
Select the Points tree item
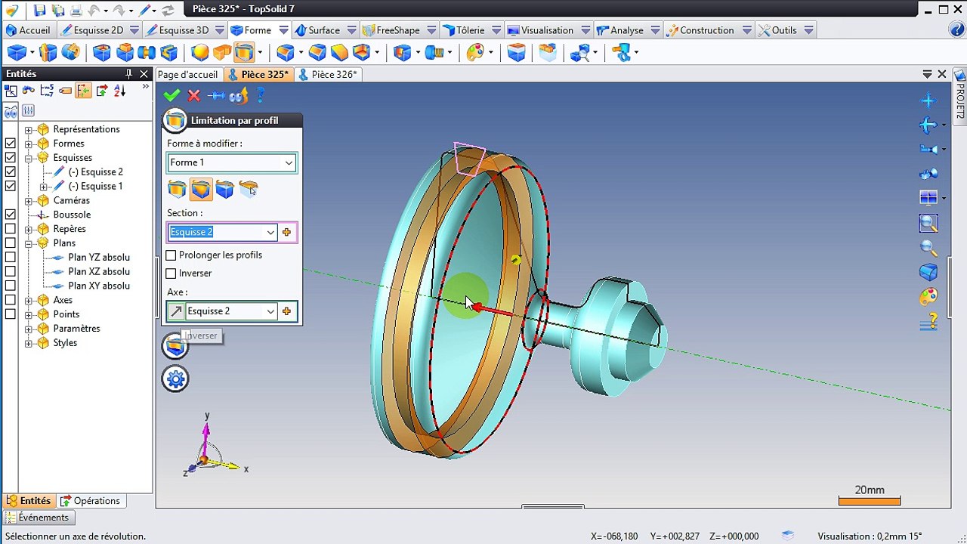point(66,314)
